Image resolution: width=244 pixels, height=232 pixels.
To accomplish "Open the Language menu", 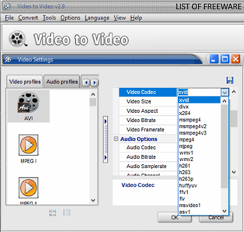I will point(97,18).
